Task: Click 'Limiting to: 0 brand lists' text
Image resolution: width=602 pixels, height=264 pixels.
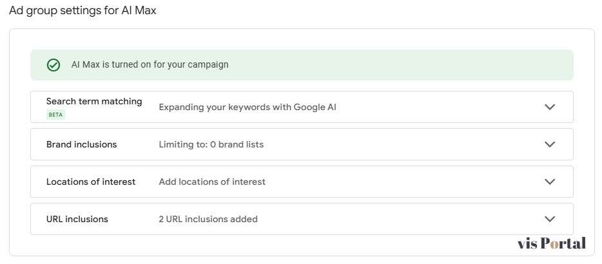Action: [x=211, y=144]
